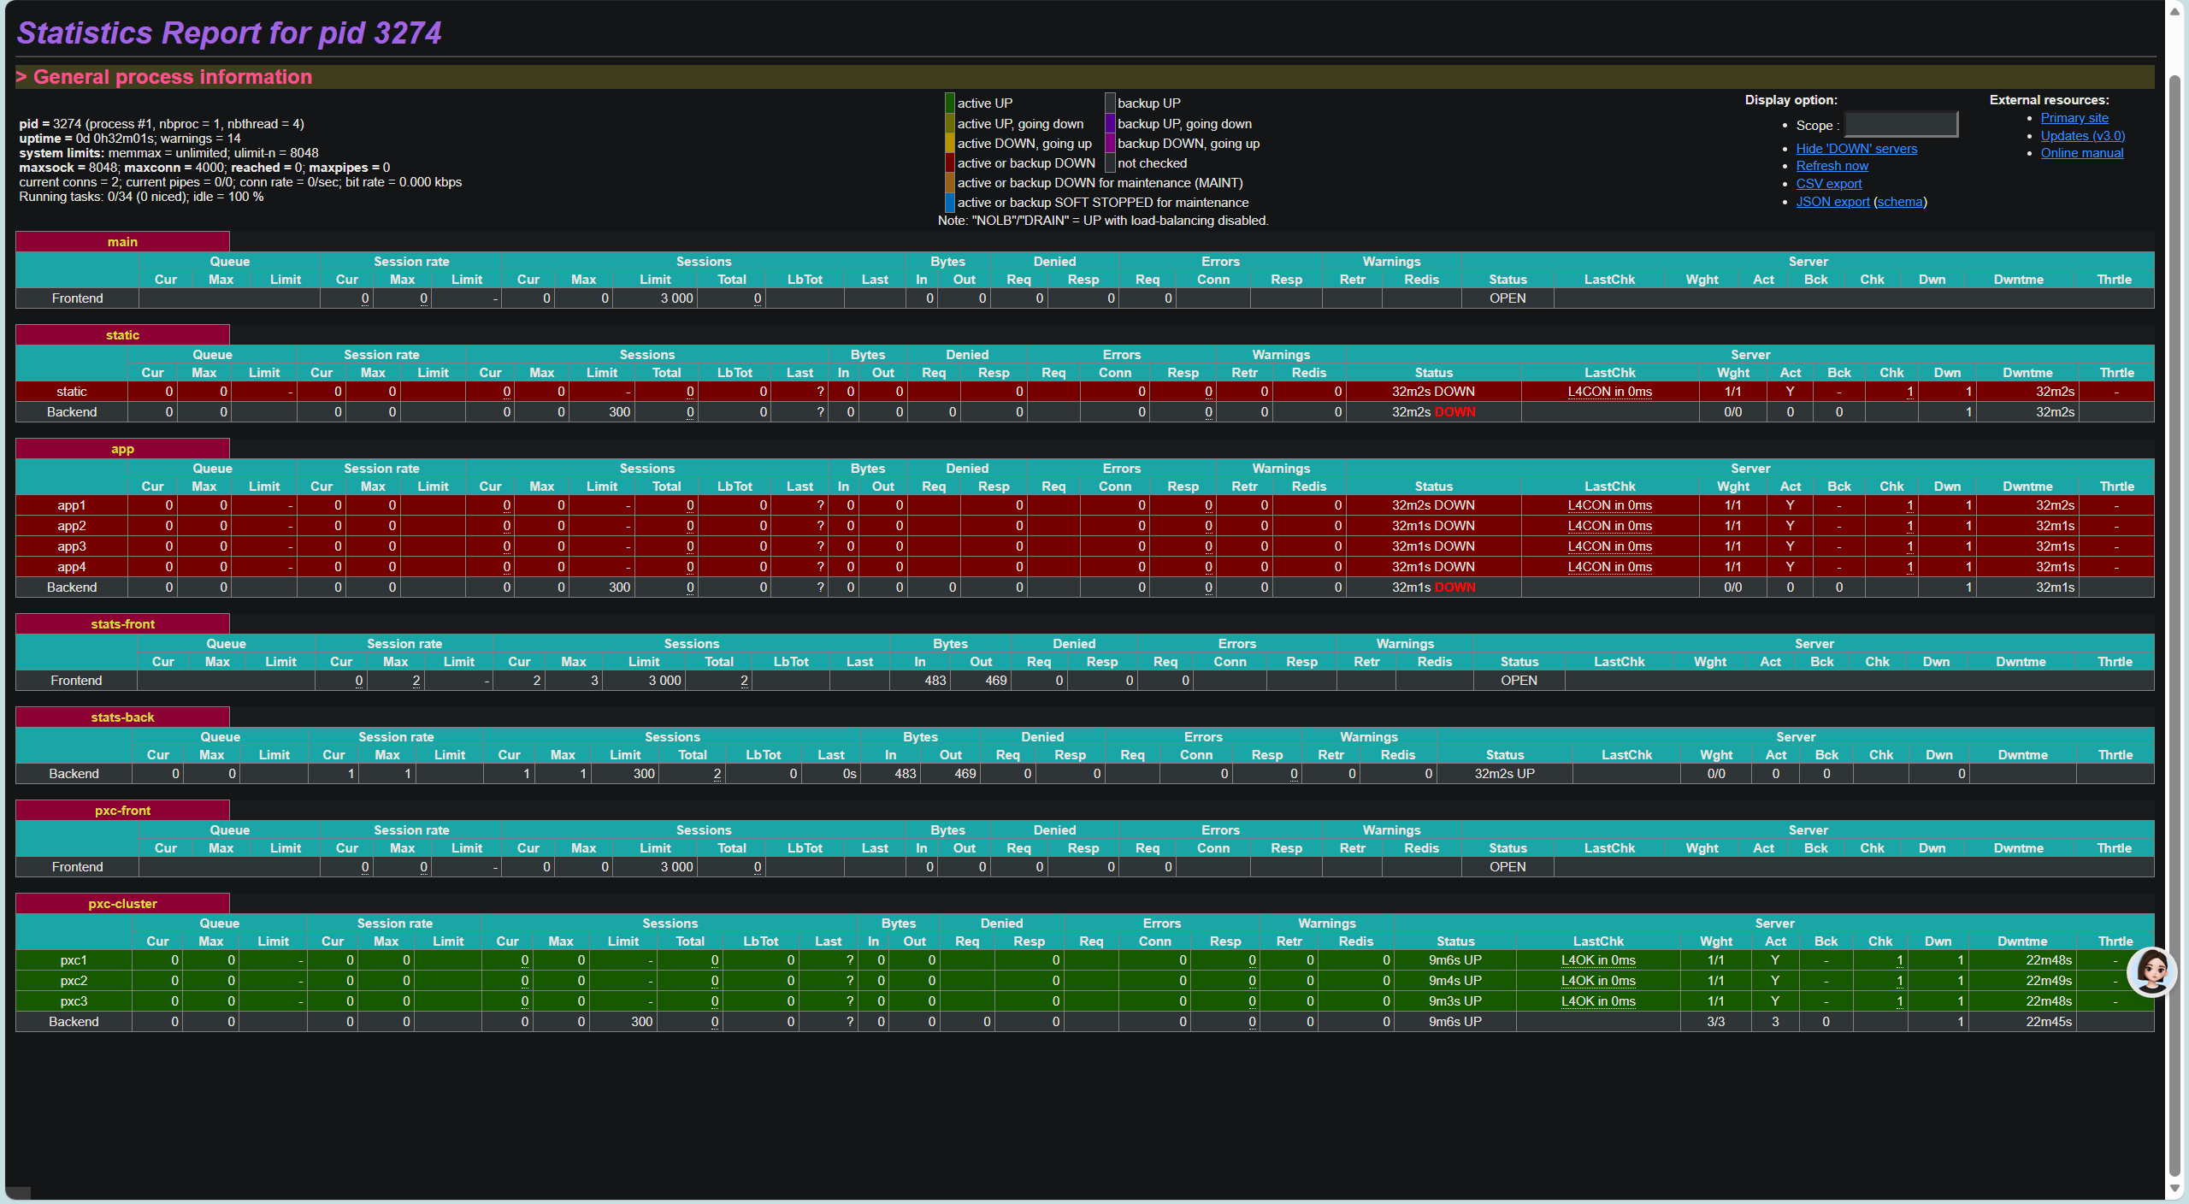Click the pxc-cluster proxy title
The image size is (2189, 1204).
pyautogui.click(x=122, y=904)
